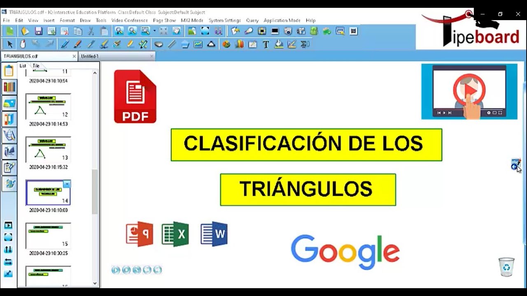Open the File menu
Image resolution: width=527 pixels, height=296 pixels.
(x=6, y=20)
